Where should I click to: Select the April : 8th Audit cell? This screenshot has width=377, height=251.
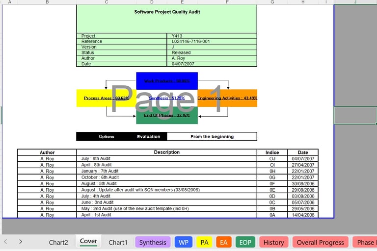click(166, 165)
